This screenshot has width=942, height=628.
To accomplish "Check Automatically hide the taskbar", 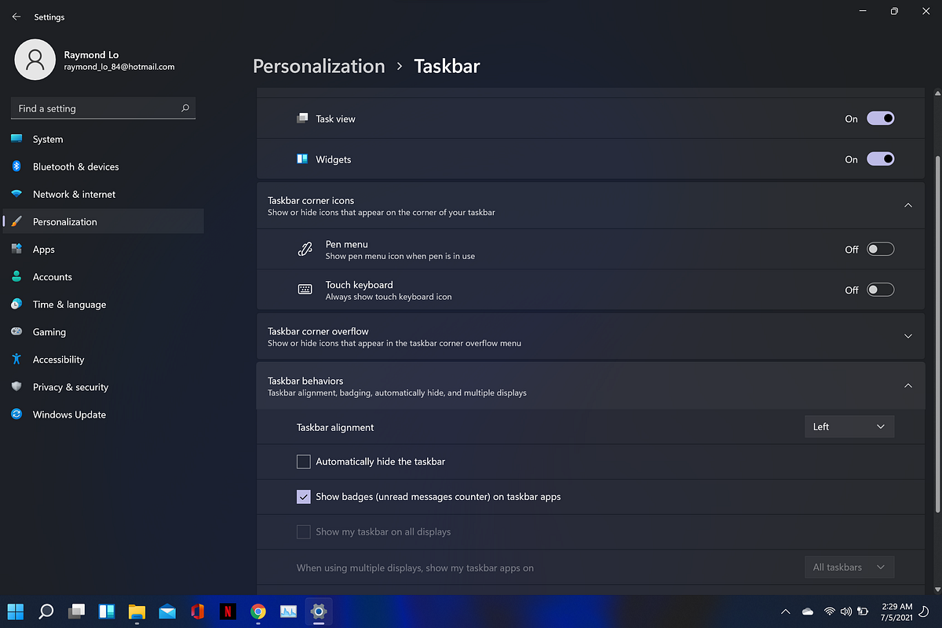I will point(304,462).
